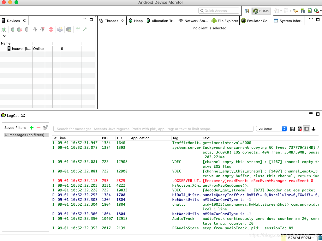The width and height of the screenshot is (322, 241).
Task: Switch to the Emulator Control tab
Action: (256, 21)
